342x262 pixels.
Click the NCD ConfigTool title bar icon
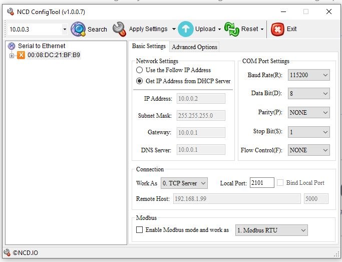point(10,12)
